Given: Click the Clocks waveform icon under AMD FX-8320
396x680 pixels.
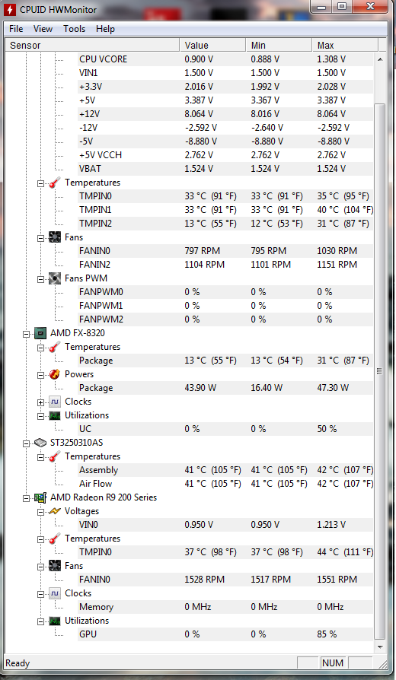Looking at the screenshot, I should pos(55,402).
